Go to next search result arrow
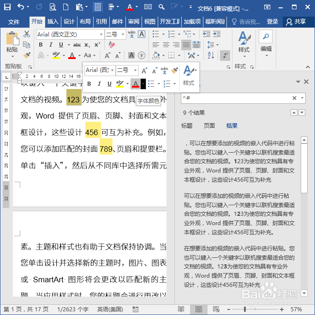Viewport: 315px width, 315px height. point(302,113)
